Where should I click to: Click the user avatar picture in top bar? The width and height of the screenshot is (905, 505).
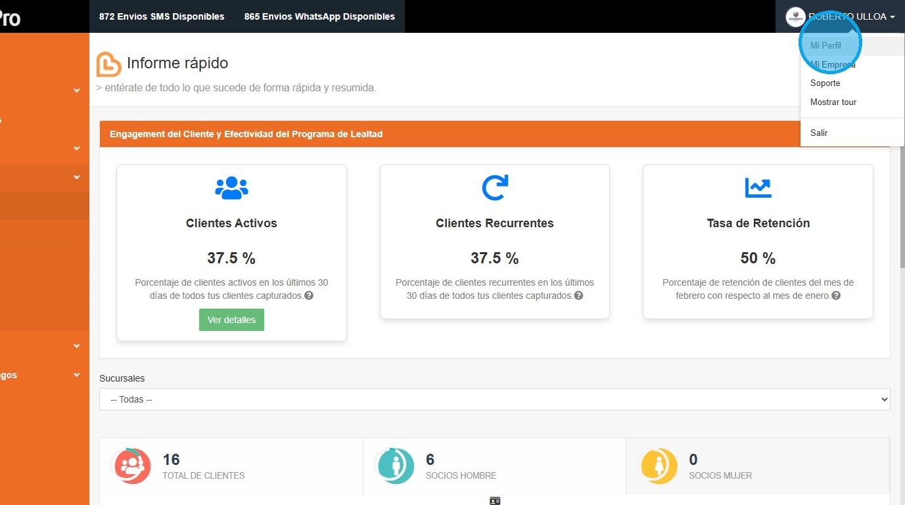click(x=795, y=17)
